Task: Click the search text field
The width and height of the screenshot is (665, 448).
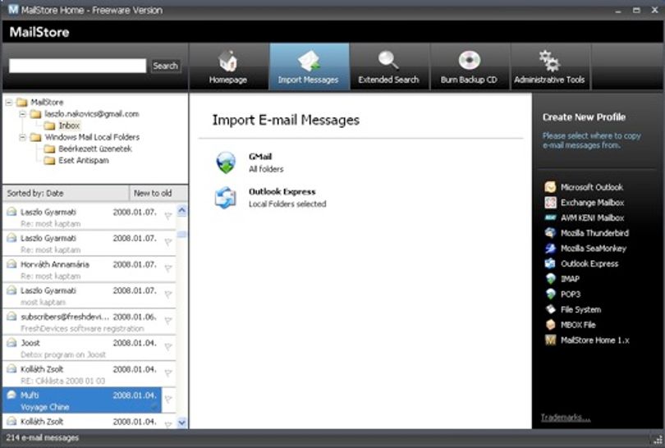Action: pyautogui.click(x=78, y=66)
